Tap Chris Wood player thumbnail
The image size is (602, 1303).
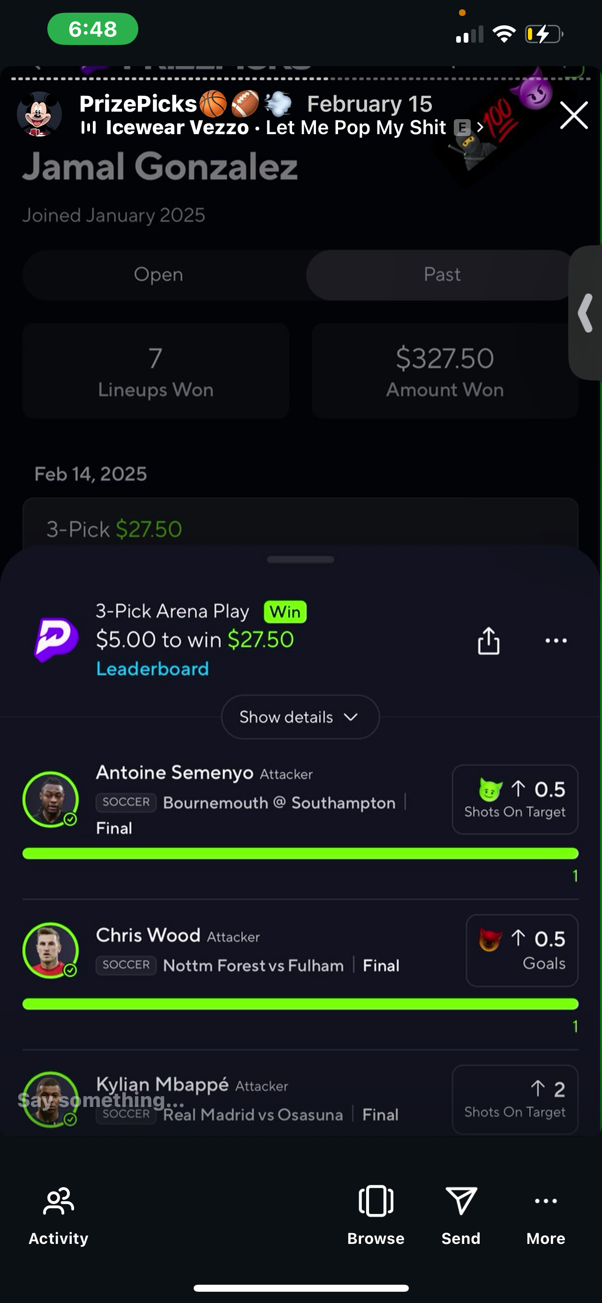pyautogui.click(x=51, y=950)
